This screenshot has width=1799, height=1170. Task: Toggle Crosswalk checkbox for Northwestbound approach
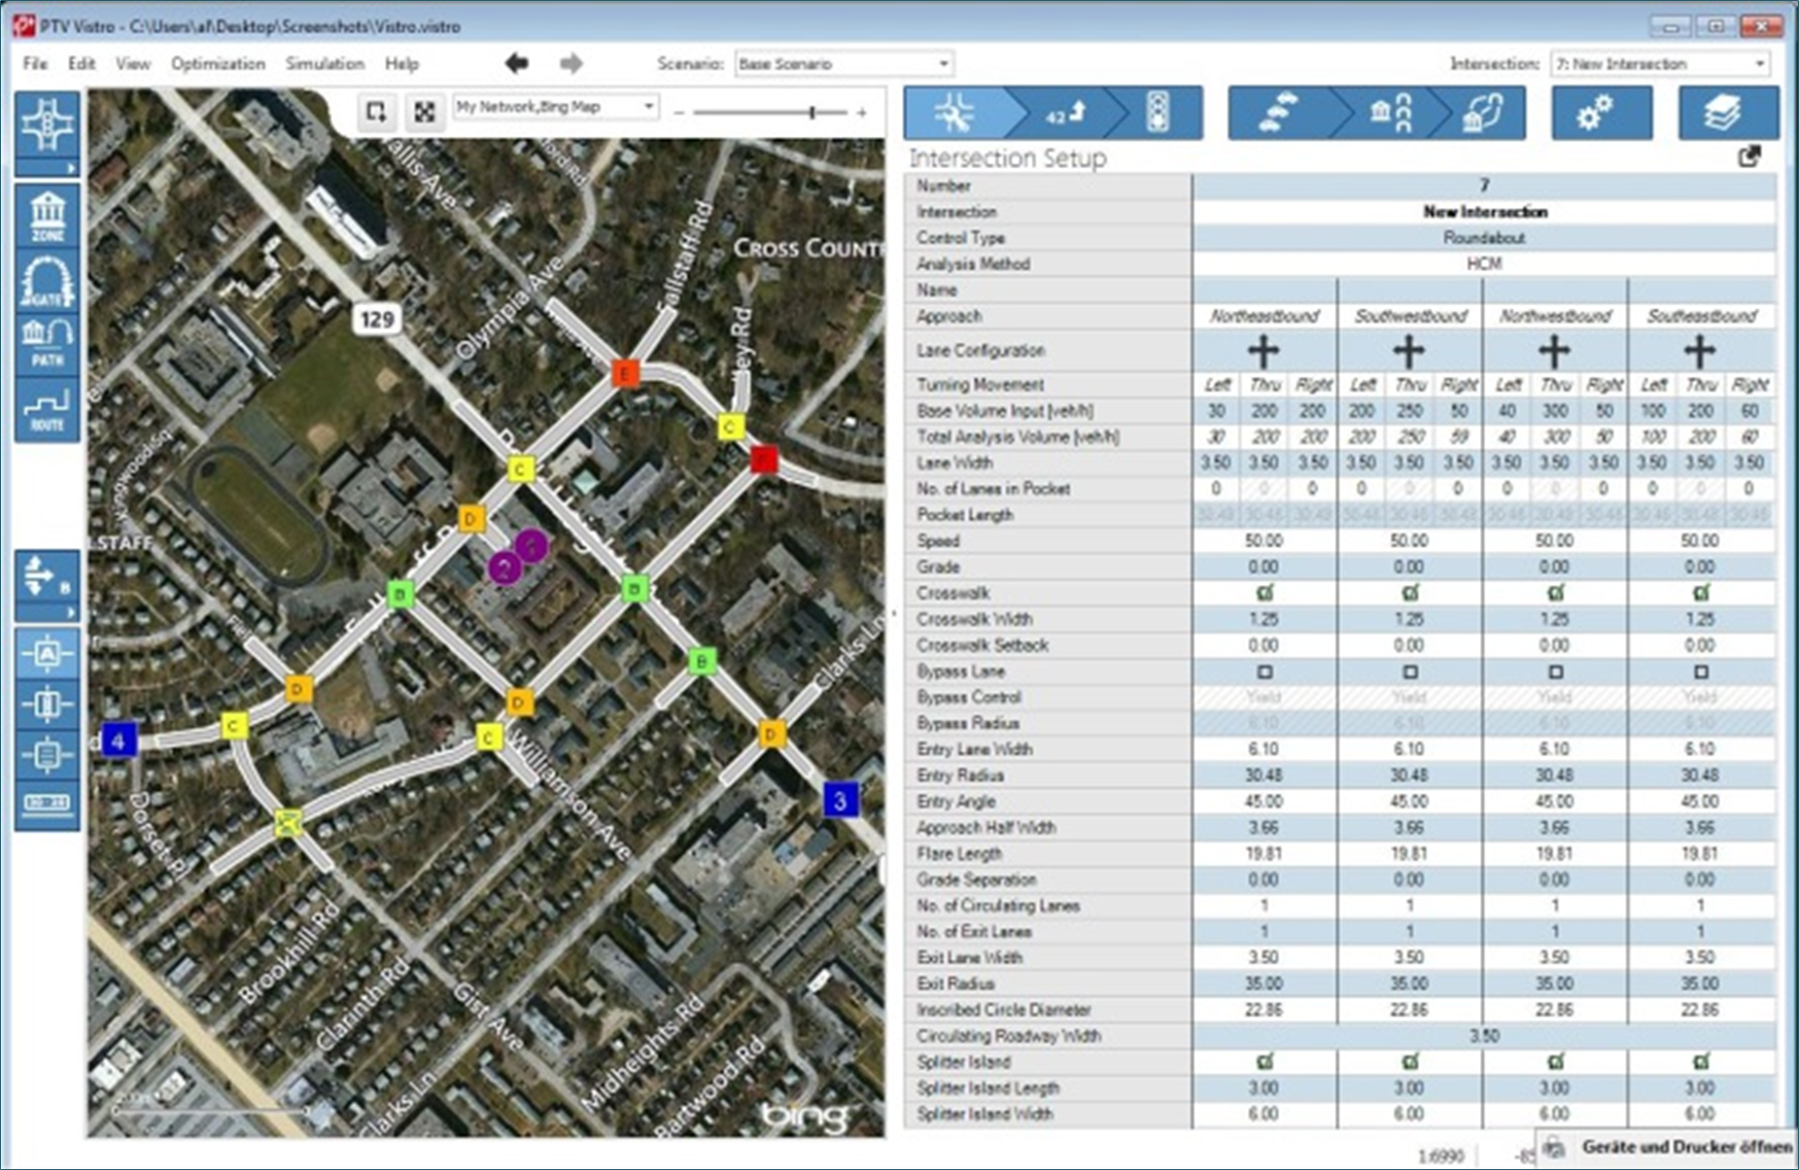point(1555,593)
